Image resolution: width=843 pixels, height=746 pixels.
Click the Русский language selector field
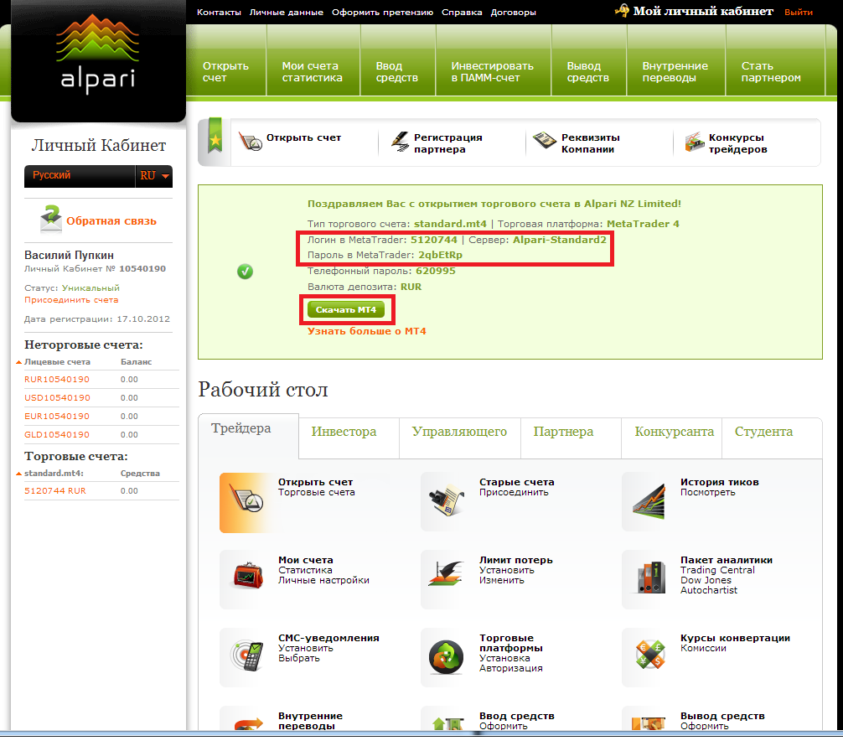pyautogui.click(x=80, y=176)
